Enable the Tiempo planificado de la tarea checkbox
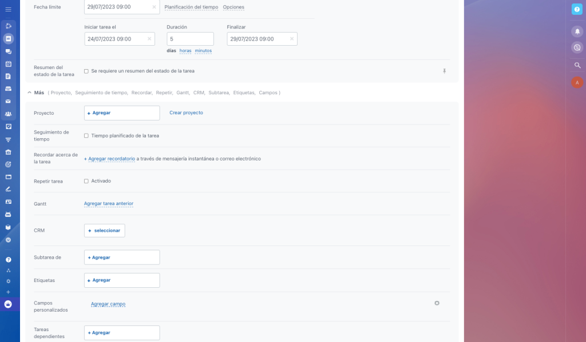Screen dimensions: 586x342 point(86,135)
